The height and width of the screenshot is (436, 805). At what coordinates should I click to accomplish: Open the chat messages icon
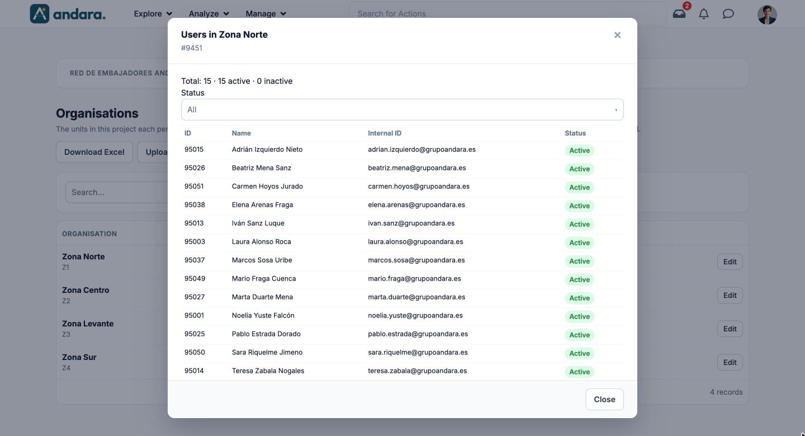(728, 13)
